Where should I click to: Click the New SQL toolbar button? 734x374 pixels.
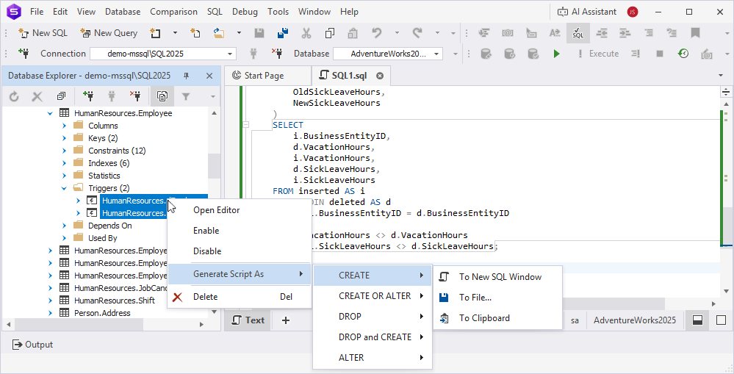(x=43, y=33)
